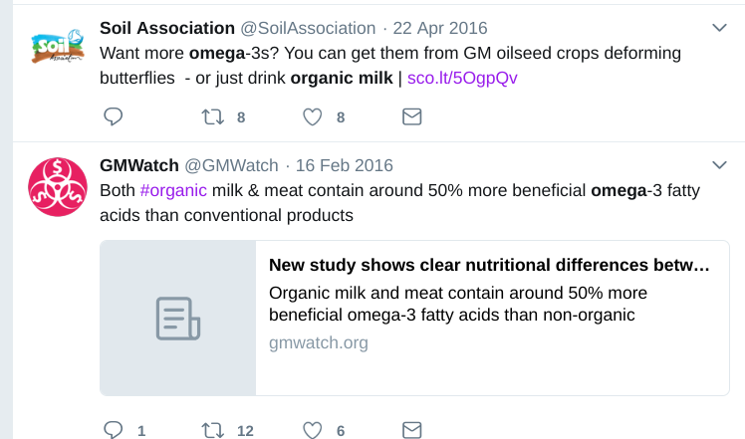Retweet the Soil Association tweet
Screen dimensions: 745x439
[x=213, y=117]
